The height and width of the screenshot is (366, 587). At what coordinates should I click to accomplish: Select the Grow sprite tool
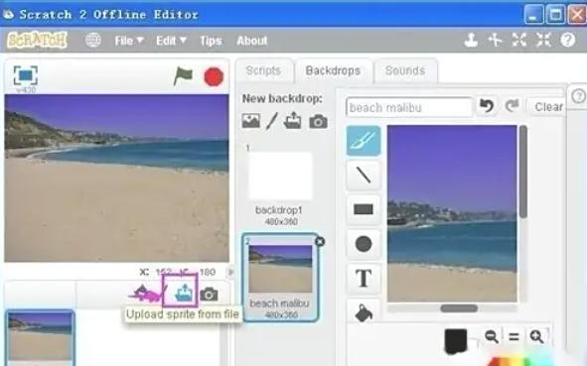518,40
